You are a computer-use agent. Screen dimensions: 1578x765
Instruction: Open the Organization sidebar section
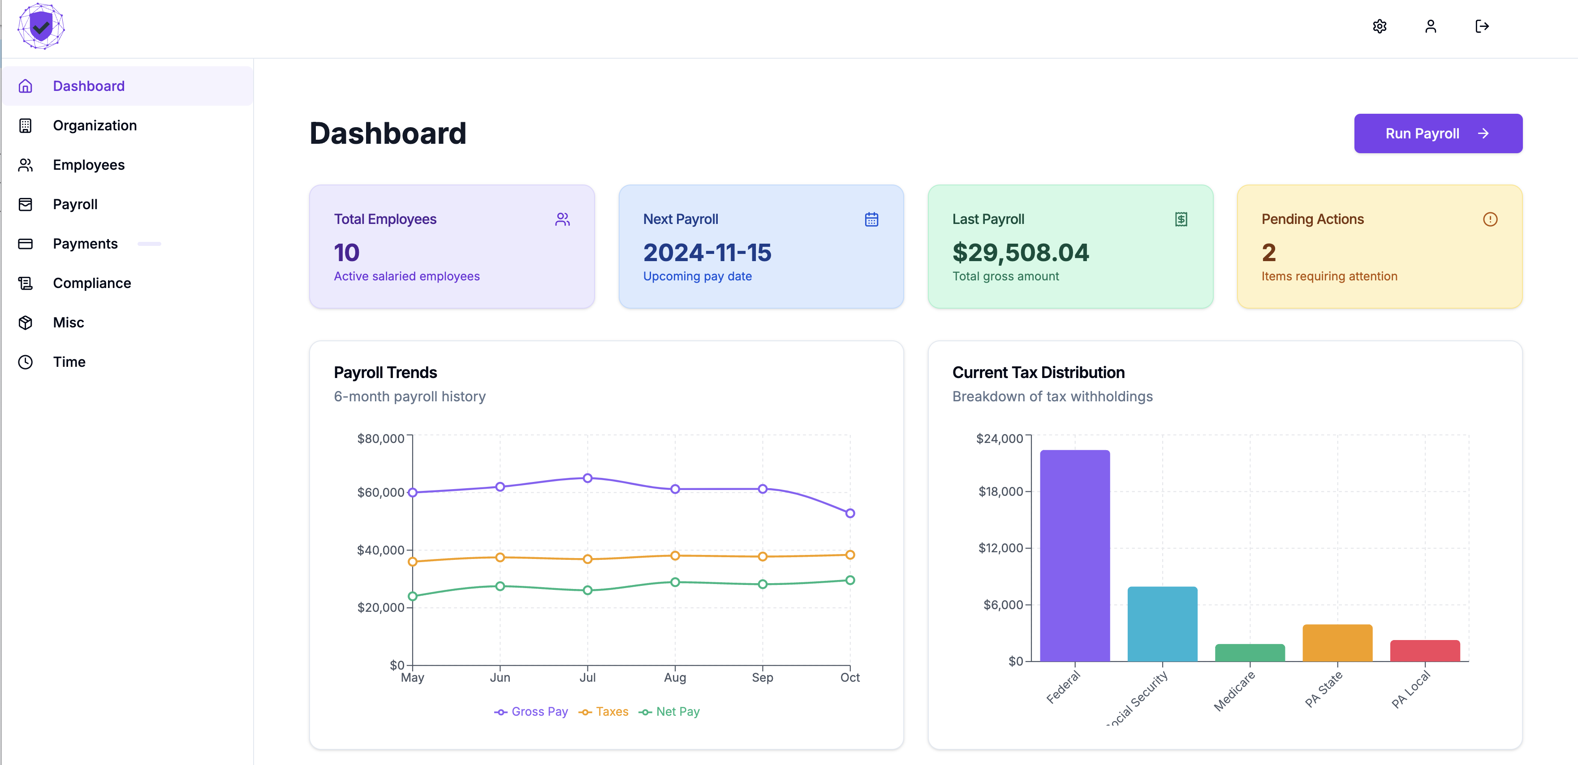95,125
